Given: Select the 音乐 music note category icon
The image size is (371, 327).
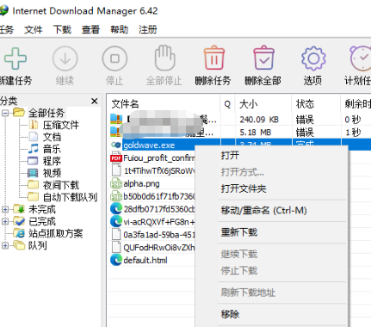Looking at the screenshot, I should [34, 149].
